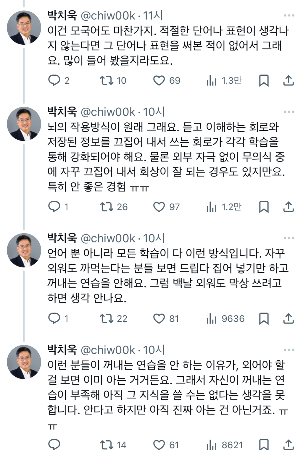The image size is (303, 450).
Task: Like the tweet with 97 likes
Action: 159,207
